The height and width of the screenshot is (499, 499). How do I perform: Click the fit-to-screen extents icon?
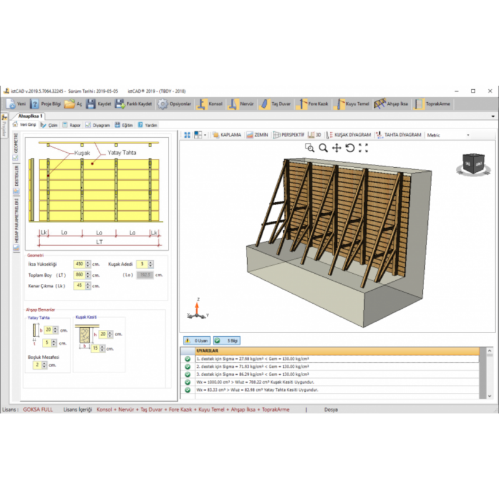click(364, 148)
